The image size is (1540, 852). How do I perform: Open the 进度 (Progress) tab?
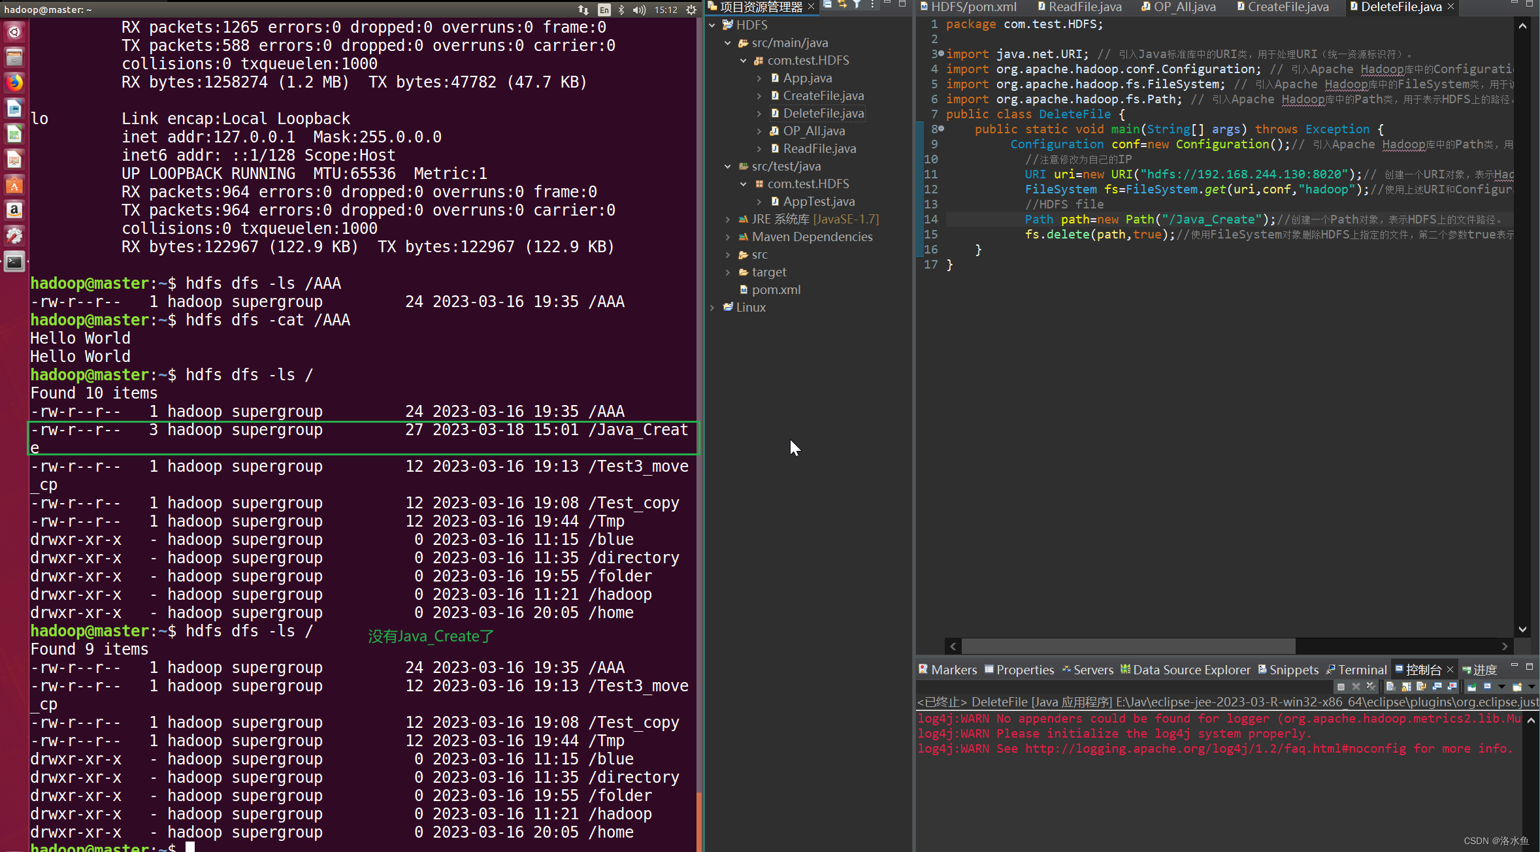[x=1479, y=670]
